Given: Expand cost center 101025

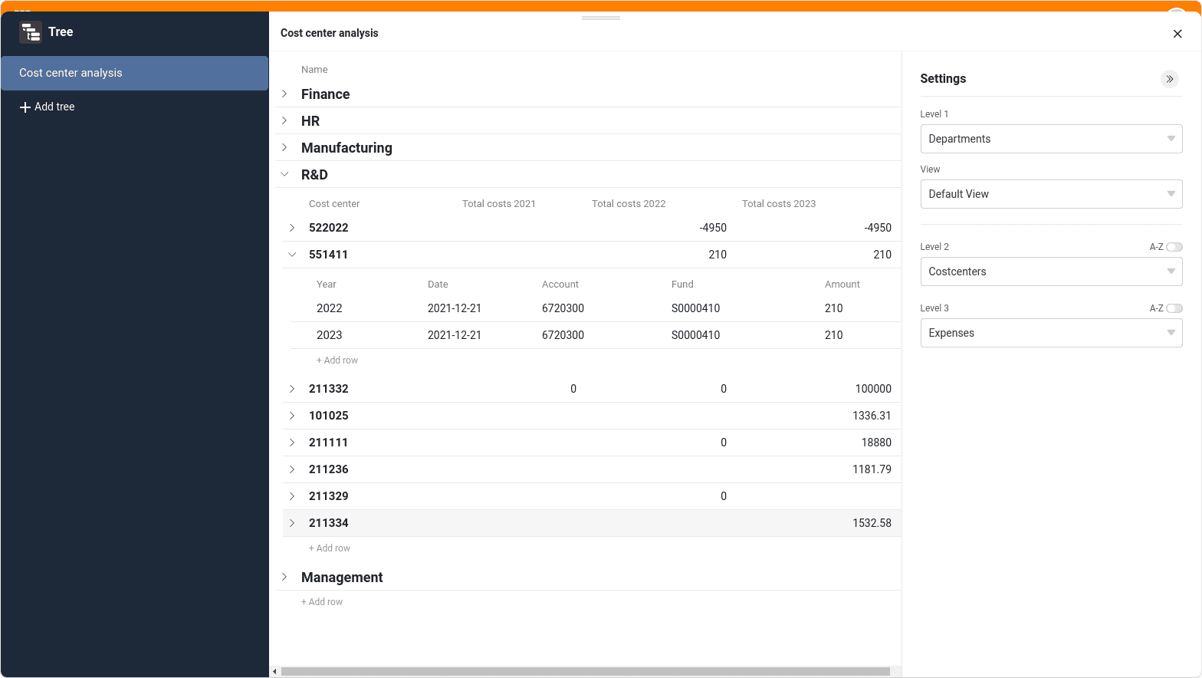Looking at the screenshot, I should 292,416.
